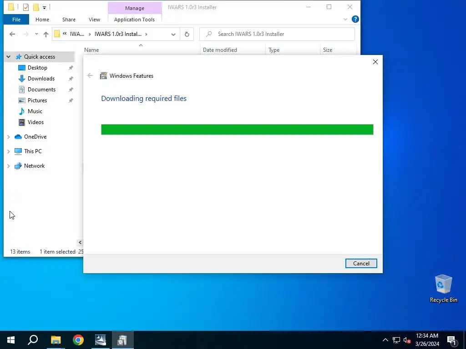The image size is (466, 349).
Task: Click the IWA... breadcrumb segment
Action: pos(77,34)
